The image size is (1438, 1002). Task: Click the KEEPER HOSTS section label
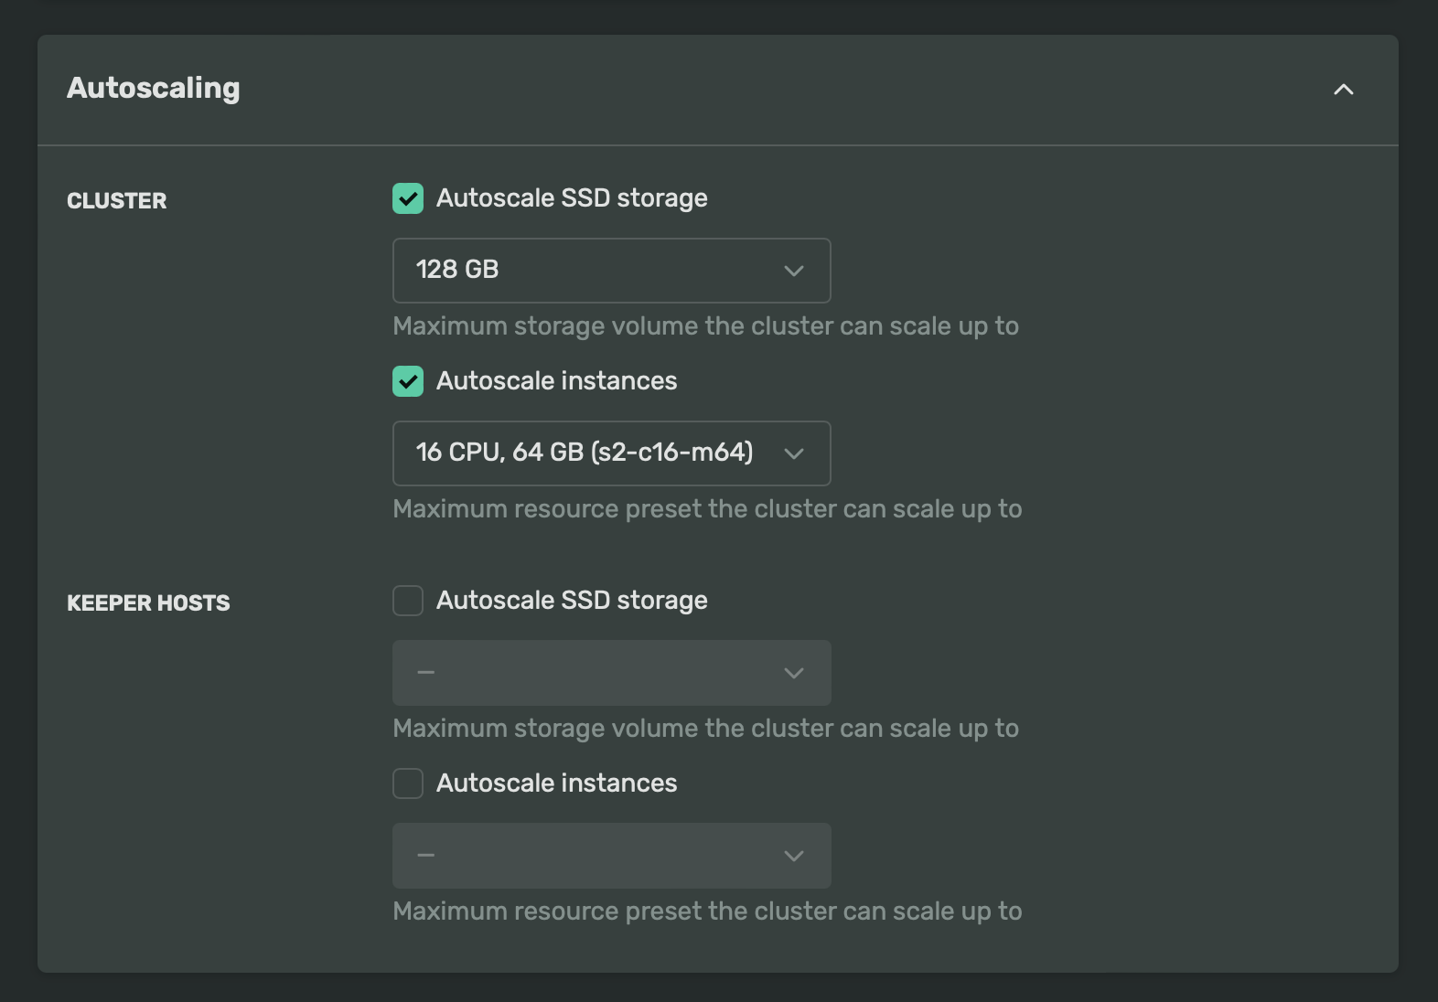click(x=148, y=603)
